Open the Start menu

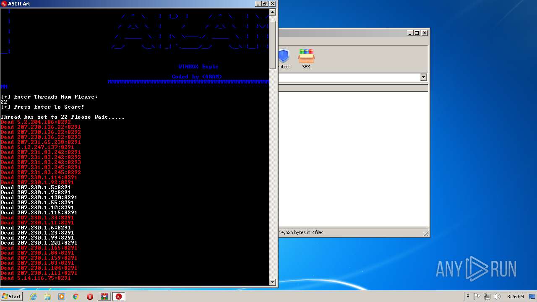point(11,297)
